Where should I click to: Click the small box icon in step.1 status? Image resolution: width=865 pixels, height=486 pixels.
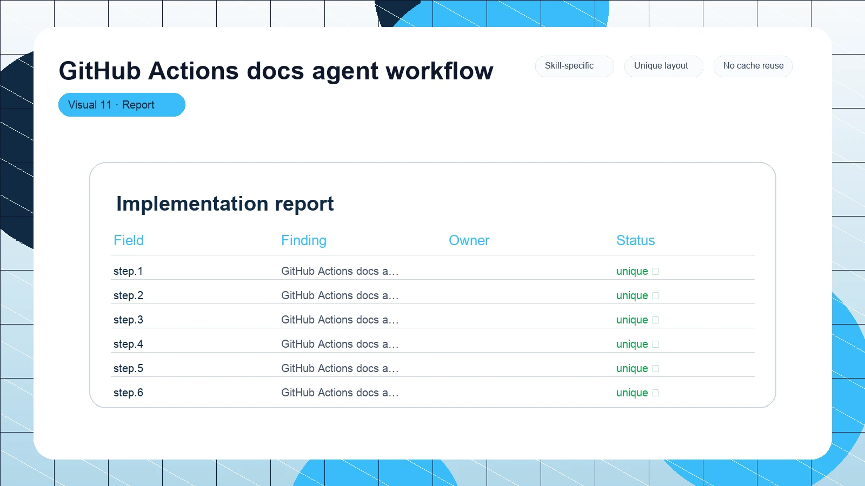point(656,272)
